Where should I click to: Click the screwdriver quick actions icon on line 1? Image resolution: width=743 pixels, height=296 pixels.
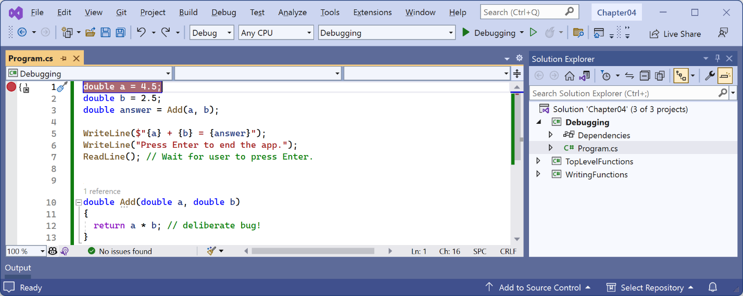pyautogui.click(x=62, y=87)
